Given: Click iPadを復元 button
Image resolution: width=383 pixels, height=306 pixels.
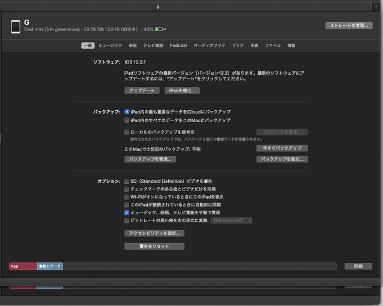Looking at the screenshot, I should (x=182, y=90).
